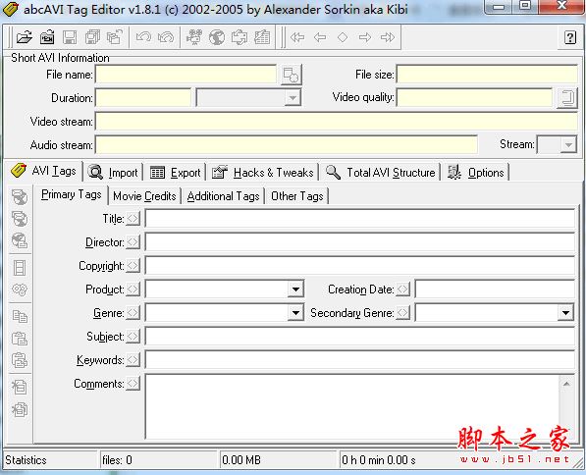Image resolution: width=586 pixels, height=475 pixels.
Task: Toggle the <> button next to Keywords
Action: pos(133,359)
